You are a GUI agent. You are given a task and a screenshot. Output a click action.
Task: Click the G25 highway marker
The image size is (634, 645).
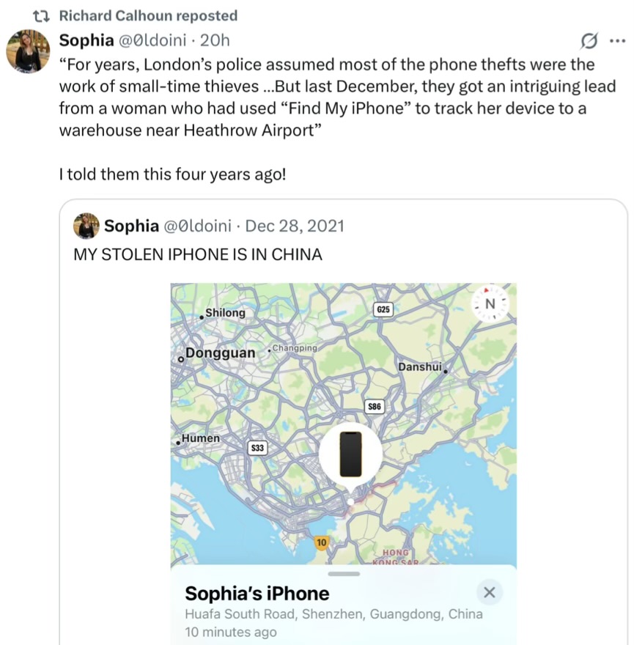(x=383, y=309)
